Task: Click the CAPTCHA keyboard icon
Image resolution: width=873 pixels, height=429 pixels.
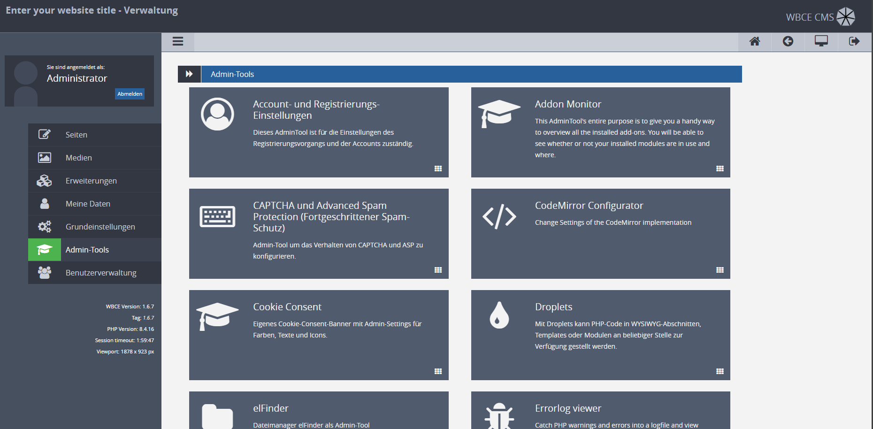Action: [x=217, y=216]
